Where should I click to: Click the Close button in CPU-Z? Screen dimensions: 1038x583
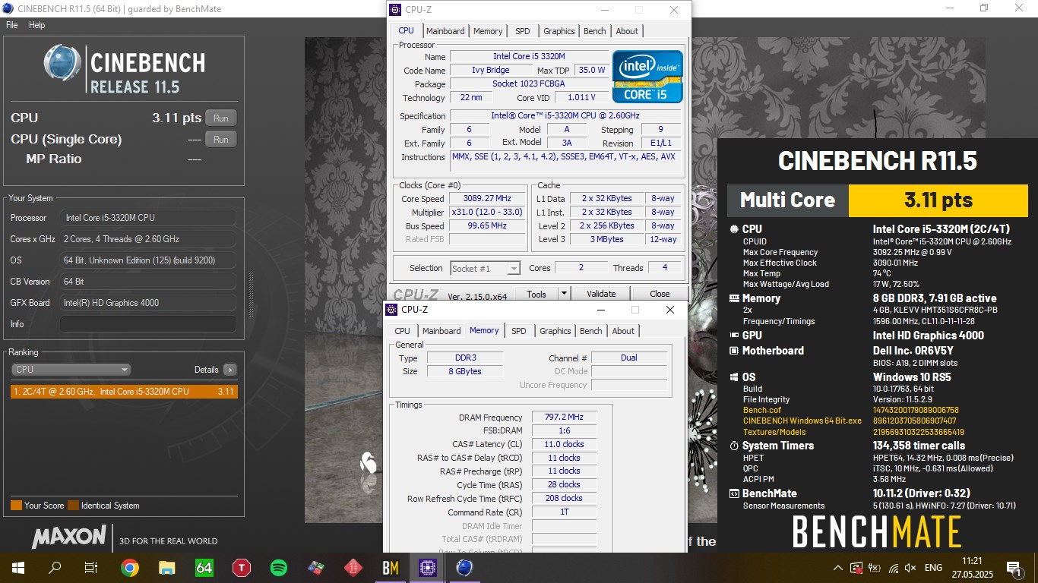pos(660,294)
